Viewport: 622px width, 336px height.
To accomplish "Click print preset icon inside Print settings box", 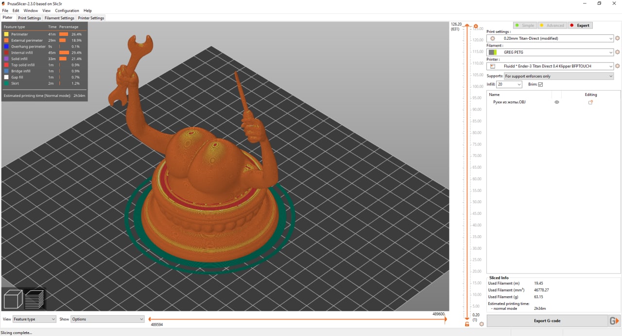I will point(493,38).
